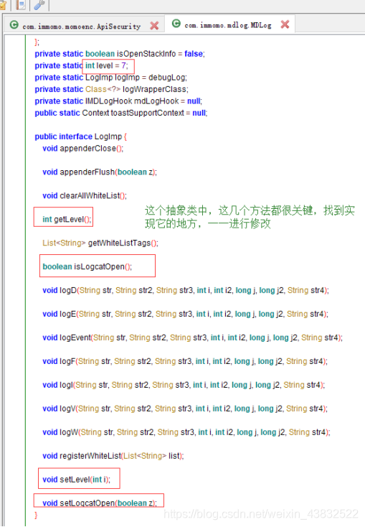The image size is (365, 527).
Task: Click the clearAllWhiteList() method
Action: [85, 195]
